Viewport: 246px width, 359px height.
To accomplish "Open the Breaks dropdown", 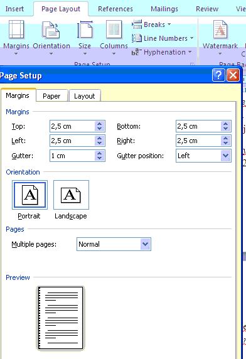I will click(x=151, y=24).
